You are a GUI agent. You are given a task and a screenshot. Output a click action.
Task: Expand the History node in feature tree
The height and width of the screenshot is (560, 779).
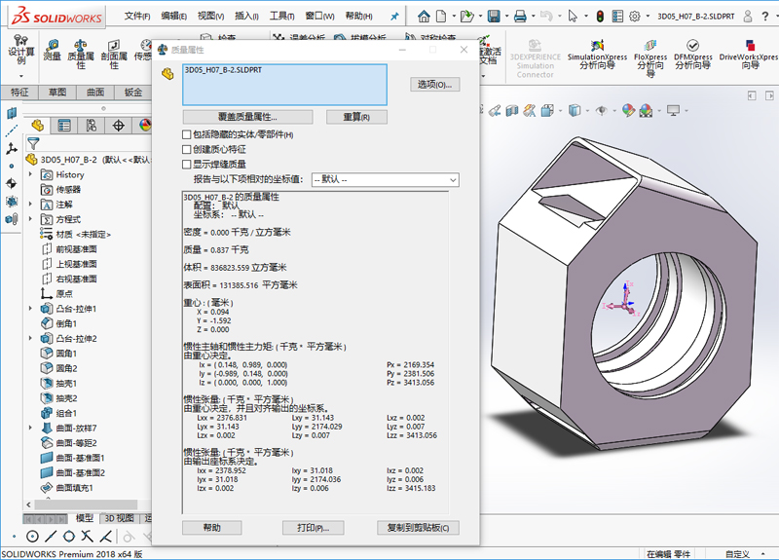(x=32, y=174)
